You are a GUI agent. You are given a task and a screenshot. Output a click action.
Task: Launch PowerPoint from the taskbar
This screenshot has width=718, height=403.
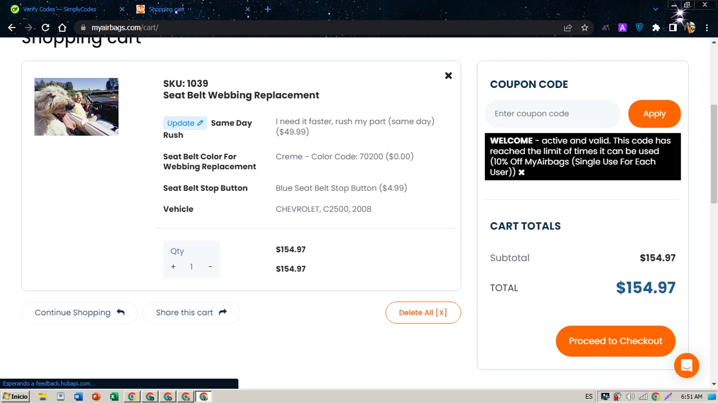96,396
